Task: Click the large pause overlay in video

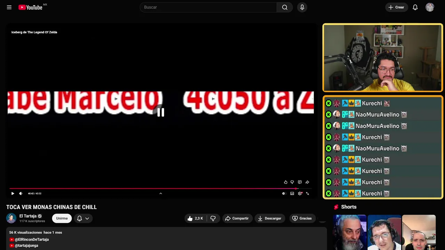Action: point(161,112)
